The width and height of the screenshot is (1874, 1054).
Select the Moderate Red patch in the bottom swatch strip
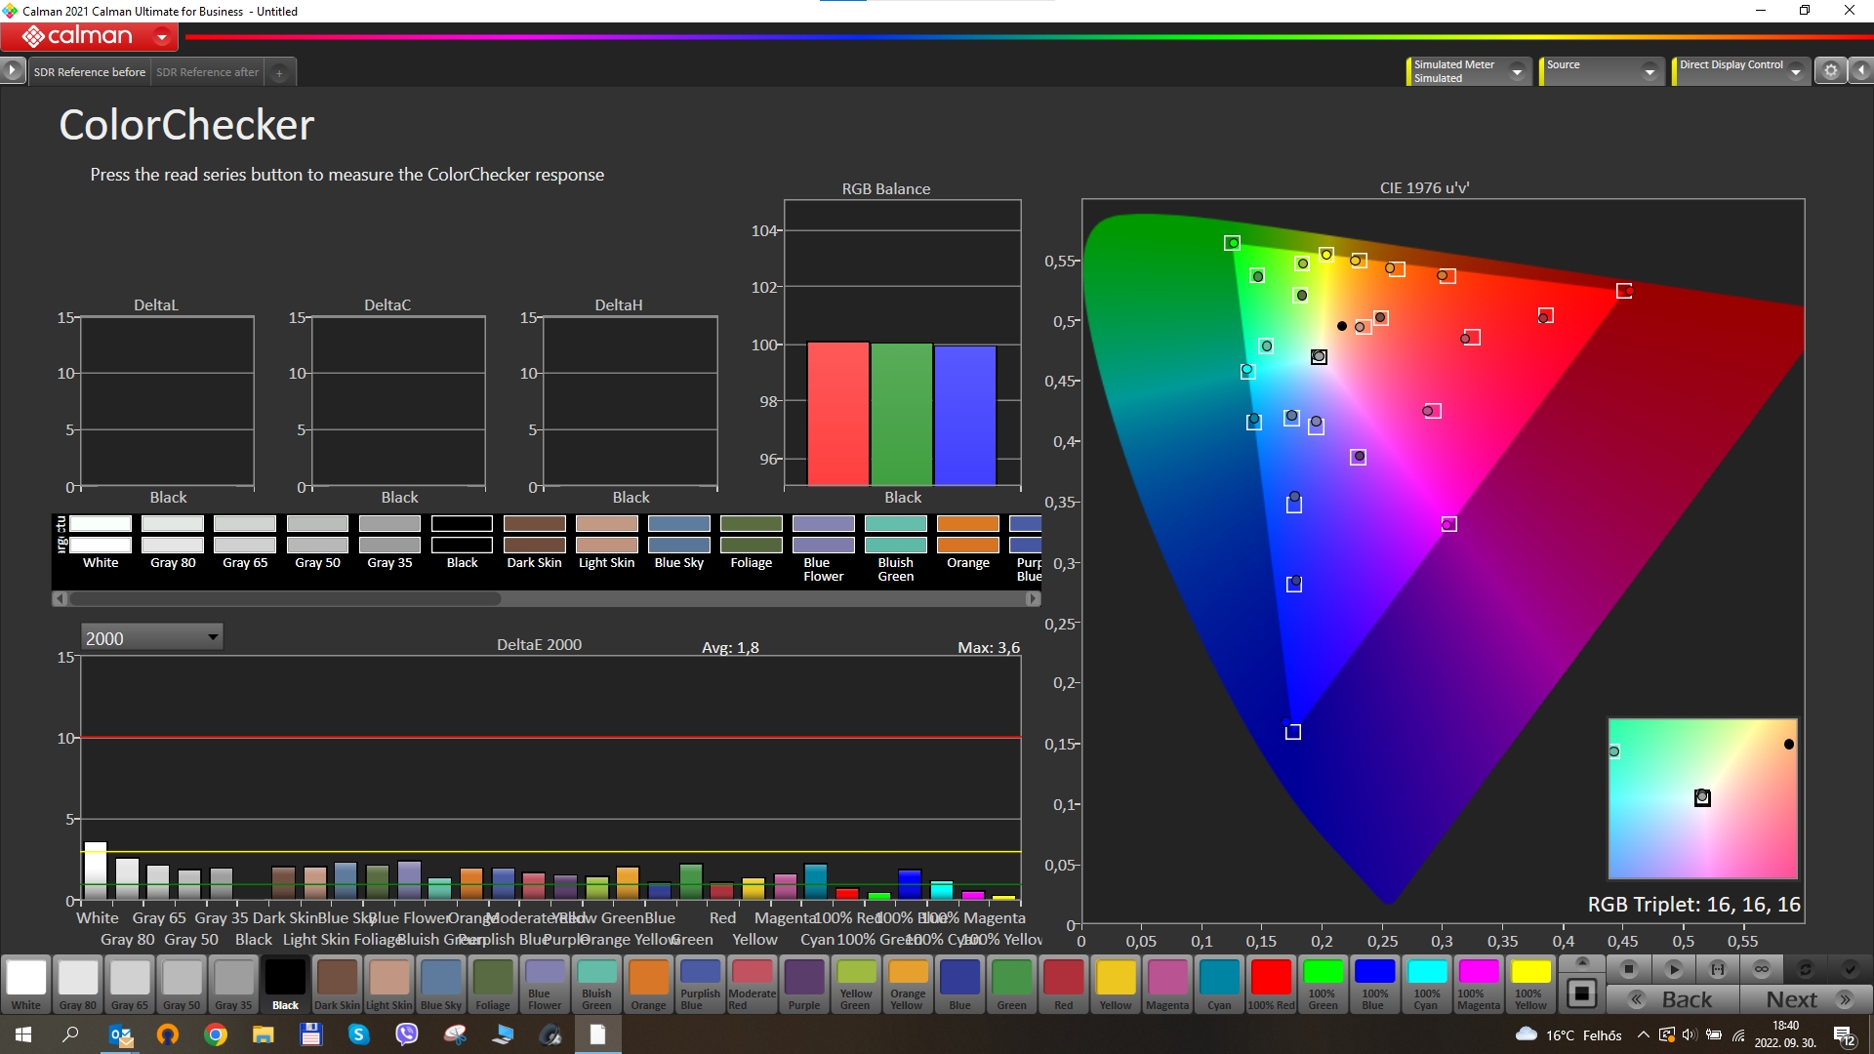tap(752, 984)
